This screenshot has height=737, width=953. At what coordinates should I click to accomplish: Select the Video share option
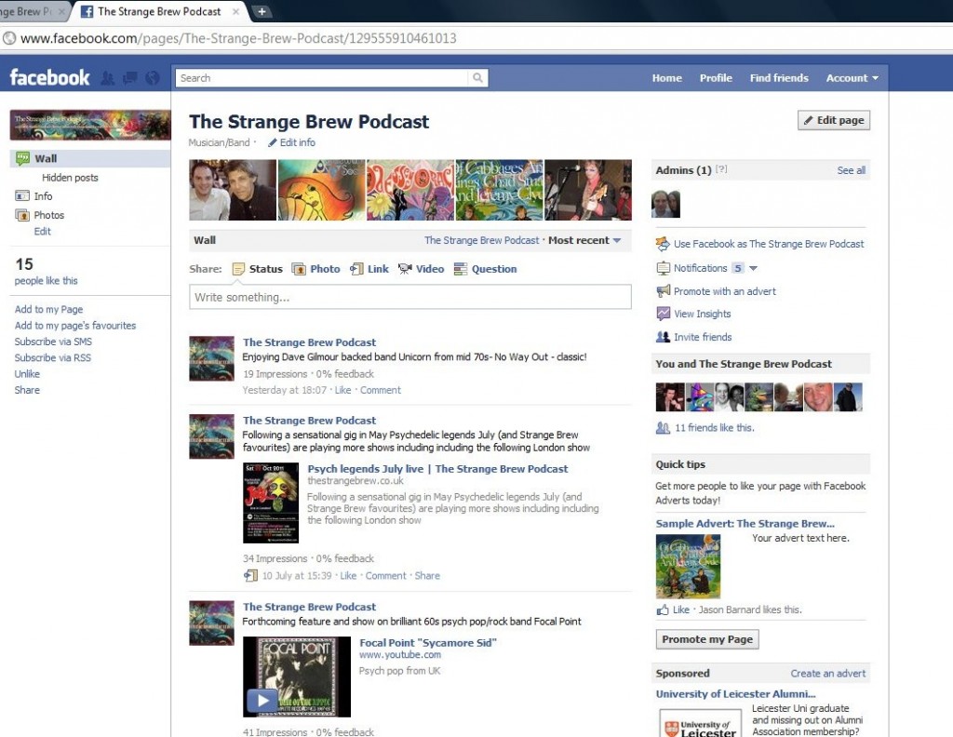click(x=421, y=269)
